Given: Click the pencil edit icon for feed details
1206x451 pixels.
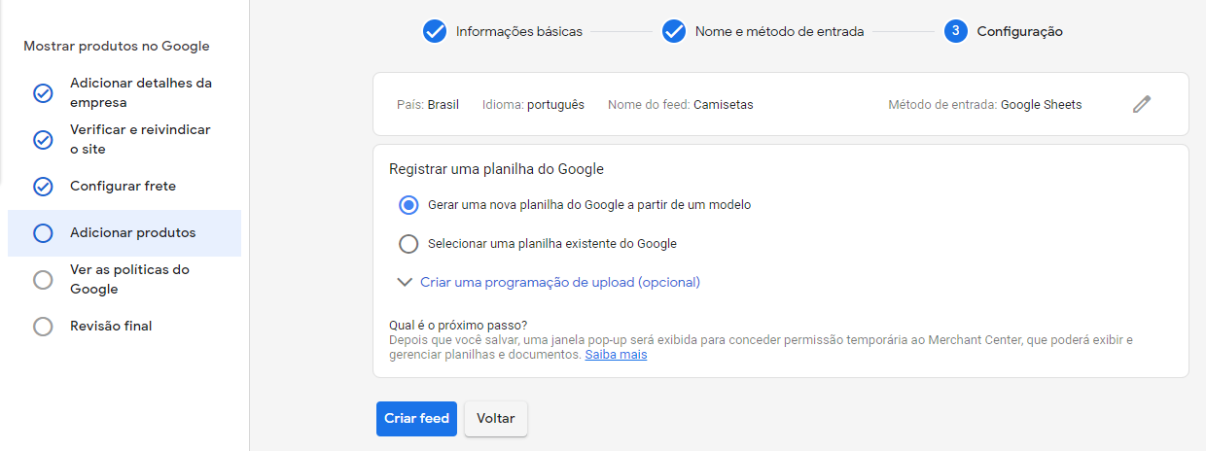Looking at the screenshot, I should 1142,104.
